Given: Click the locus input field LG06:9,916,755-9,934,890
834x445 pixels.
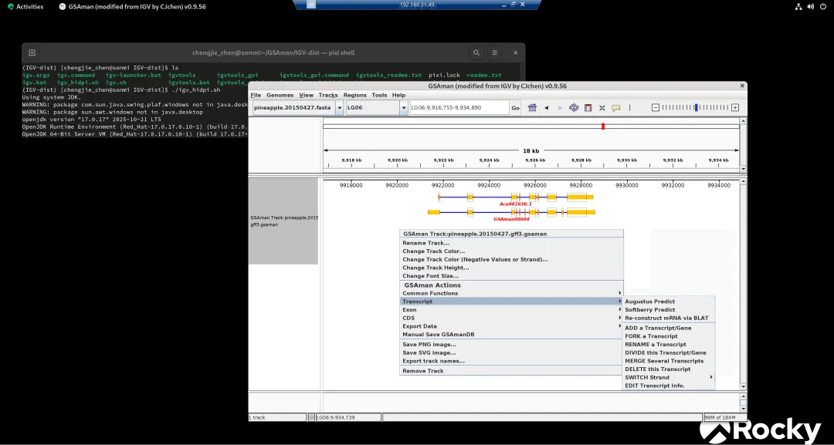Looking at the screenshot, I should tap(459, 108).
